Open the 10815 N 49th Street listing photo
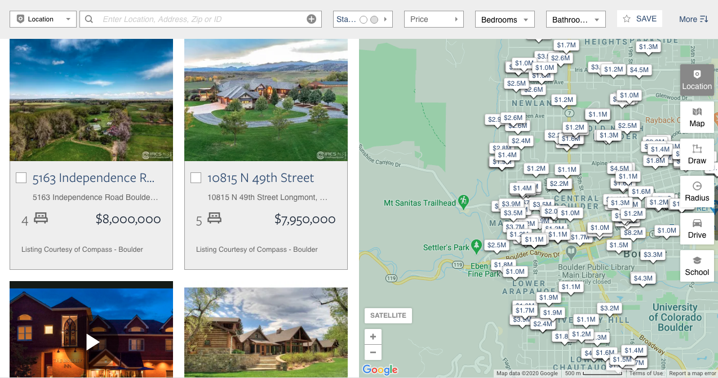The width and height of the screenshot is (718, 378). pos(266,100)
